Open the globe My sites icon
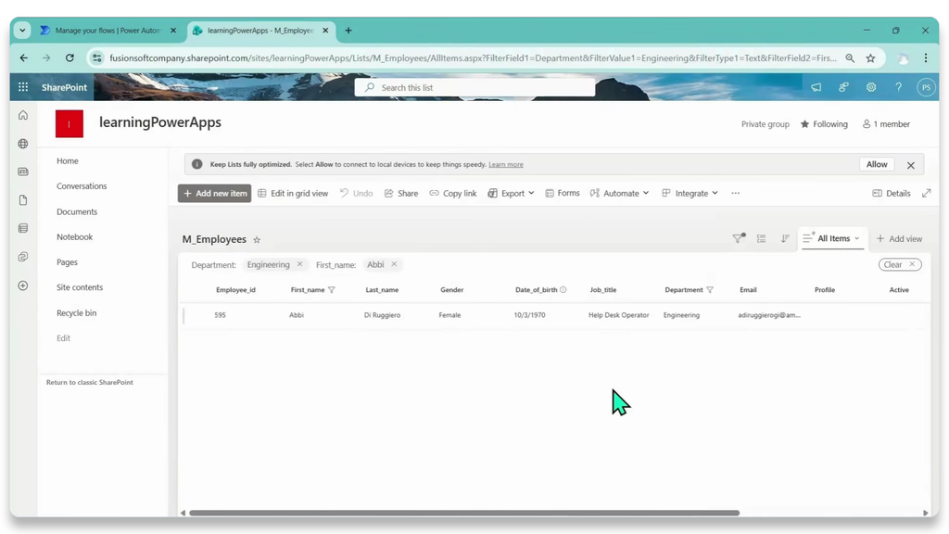This screenshot has width=949, height=534. [x=23, y=144]
